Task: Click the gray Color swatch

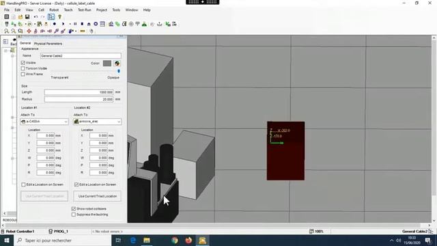Action: coord(107,64)
